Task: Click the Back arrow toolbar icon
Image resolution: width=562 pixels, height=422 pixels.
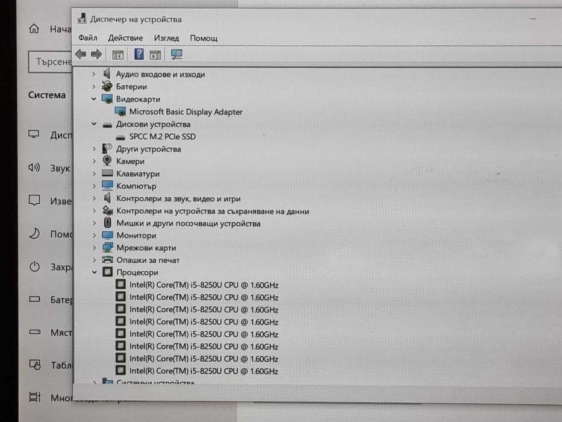Action: [x=81, y=54]
